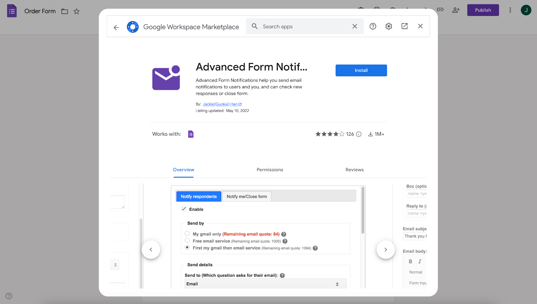This screenshot has height=304, width=537.
Task: Click help icon beside My gmail only quota
Action: point(284,234)
